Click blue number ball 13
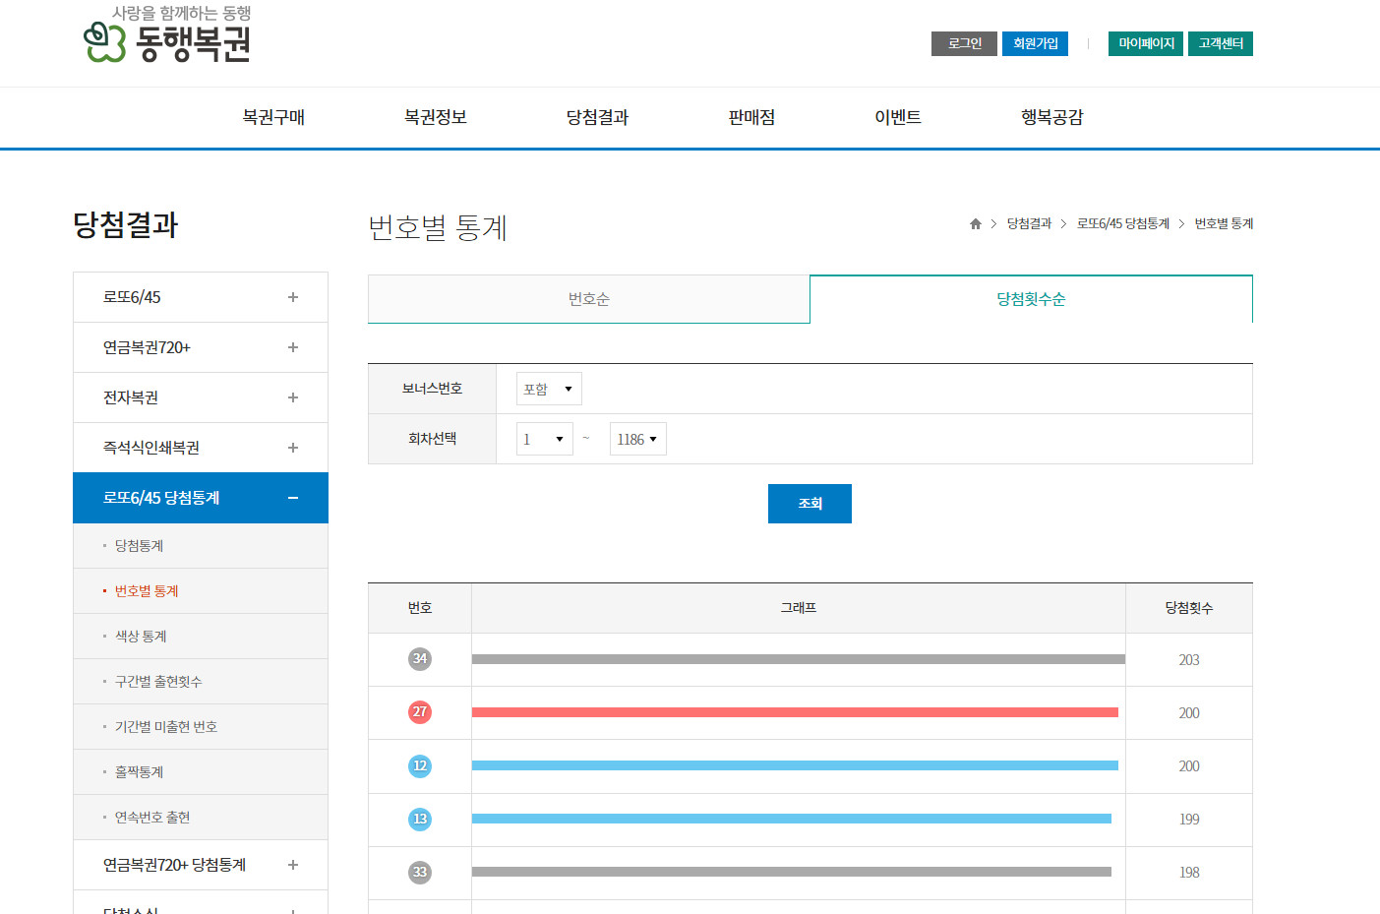 coord(420,819)
